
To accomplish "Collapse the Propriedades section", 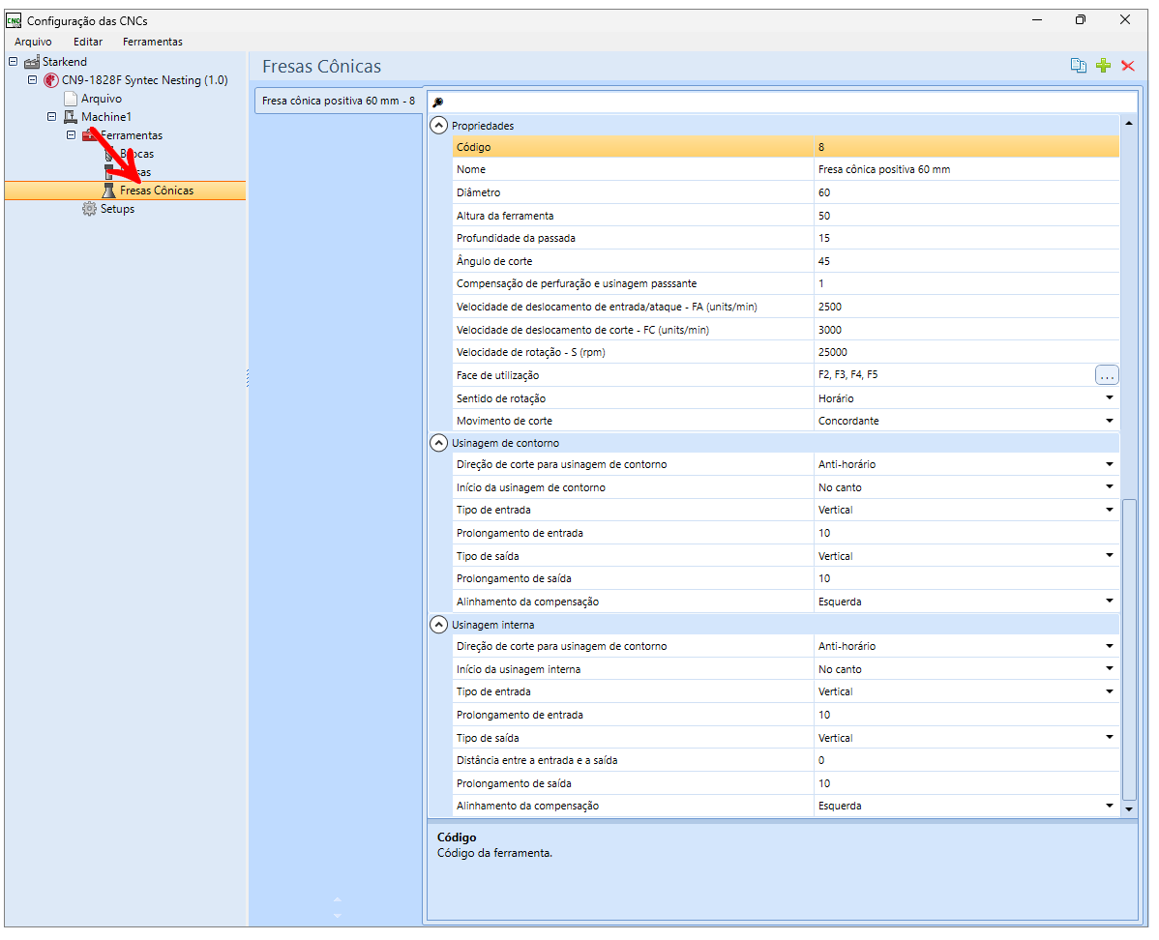I will (x=438, y=126).
